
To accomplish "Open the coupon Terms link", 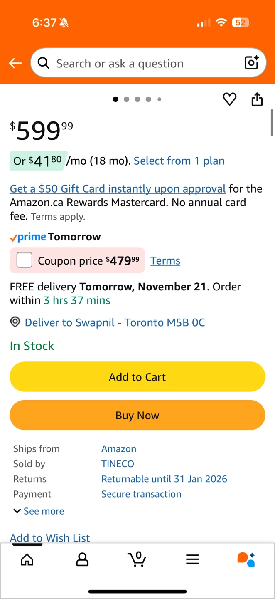I will [165, 261].
